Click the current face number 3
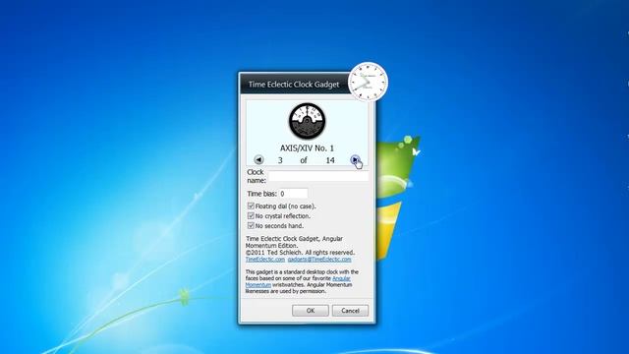 click(x=280, y=160)
